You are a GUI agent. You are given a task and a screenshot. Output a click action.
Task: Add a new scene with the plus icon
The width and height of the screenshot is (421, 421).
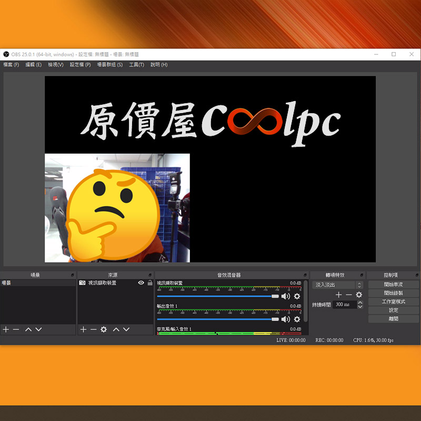click(6, 329)
